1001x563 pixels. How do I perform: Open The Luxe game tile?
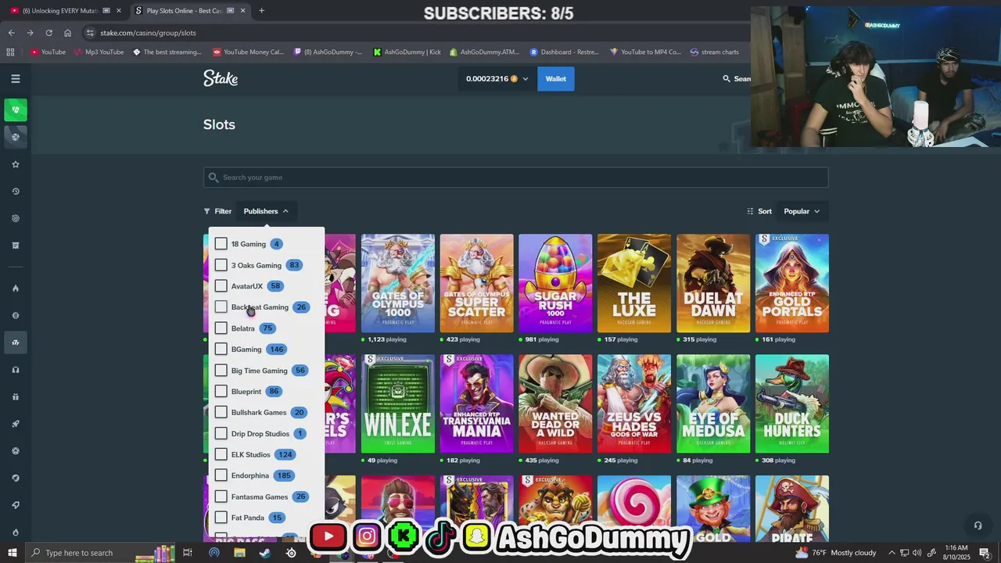634,283
